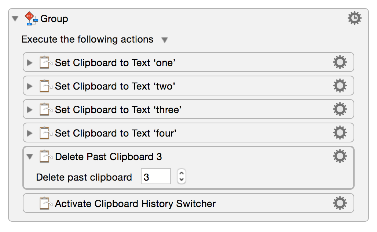The height and width of the screenshot is (232, 377).
Task: Click clipboard icon of Activate Clipboard History Switcher
Action: pos(45,203)
